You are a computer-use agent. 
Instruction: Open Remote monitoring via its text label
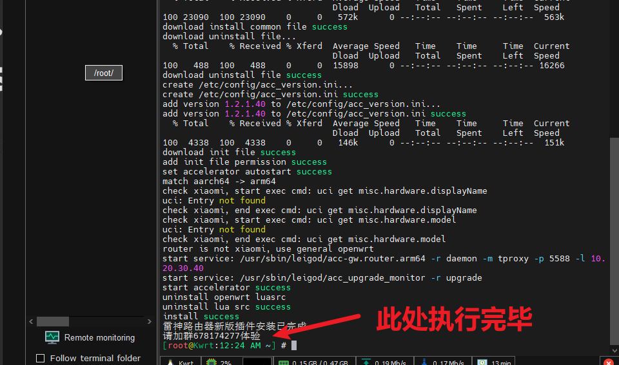coord(99,337)
